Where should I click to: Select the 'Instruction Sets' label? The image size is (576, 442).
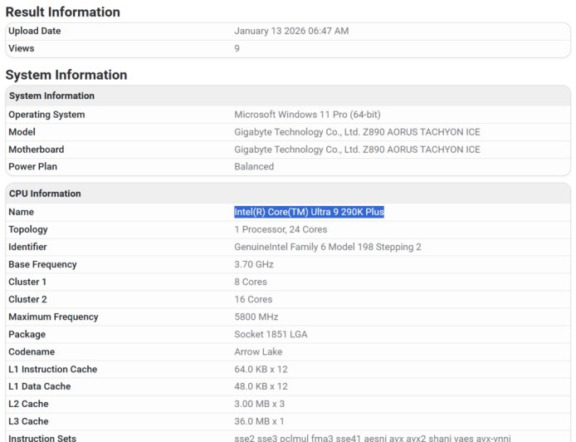pos(42,438)
